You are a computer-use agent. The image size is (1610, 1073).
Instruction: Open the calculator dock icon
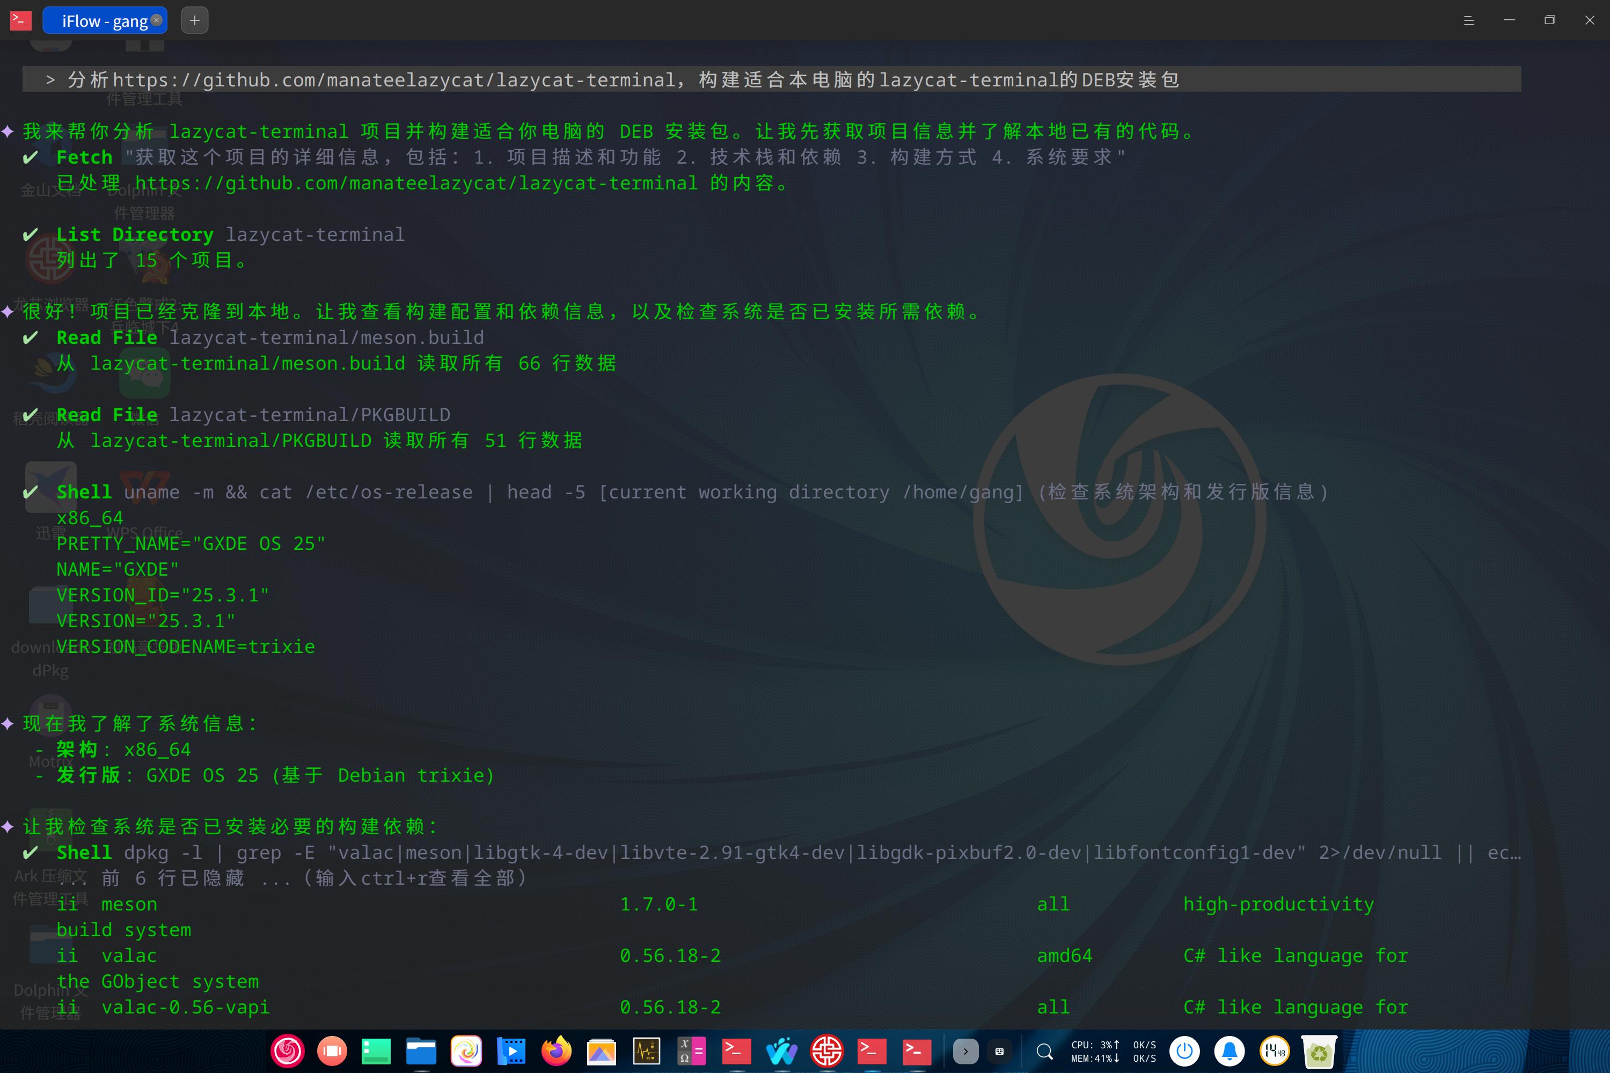tap(691, 1051)
